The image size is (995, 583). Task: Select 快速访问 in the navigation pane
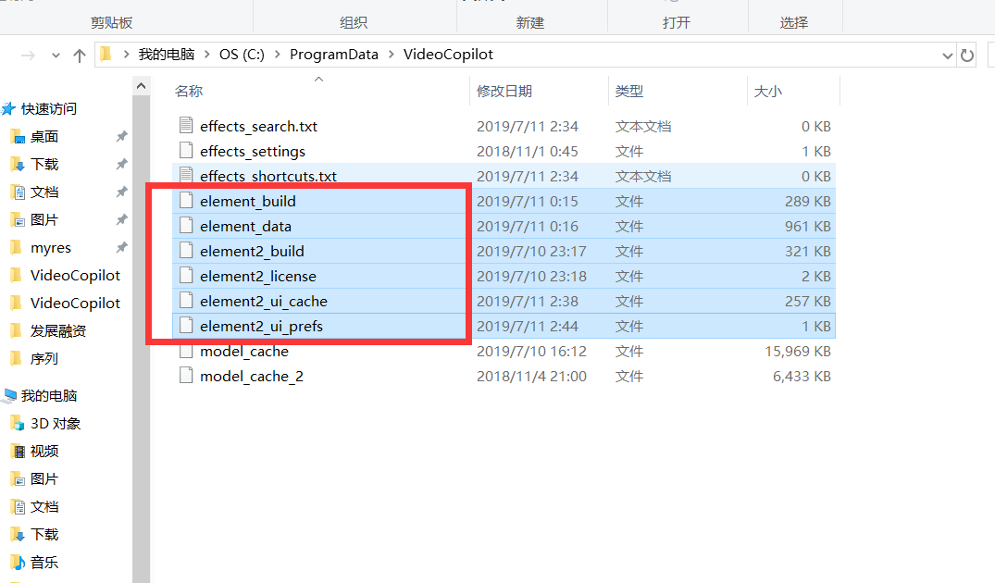48,108
